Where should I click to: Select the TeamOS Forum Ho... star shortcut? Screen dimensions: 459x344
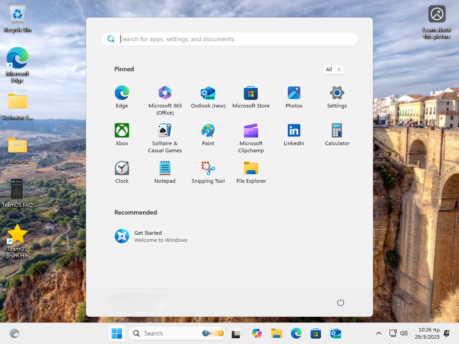coord(17,241)
